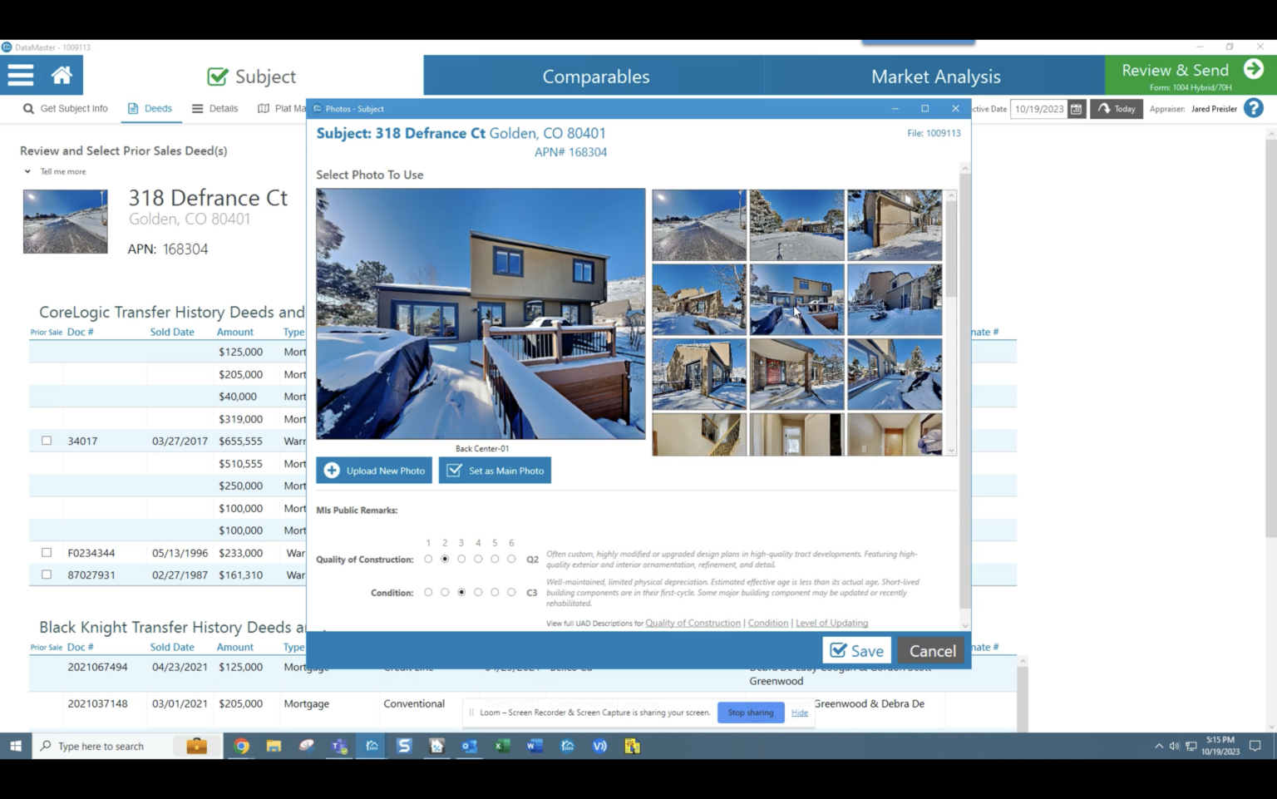Viewport: 1277px width, 799px height.
Task: Open the effective date calendar picker
Action: click(1076, 108)
